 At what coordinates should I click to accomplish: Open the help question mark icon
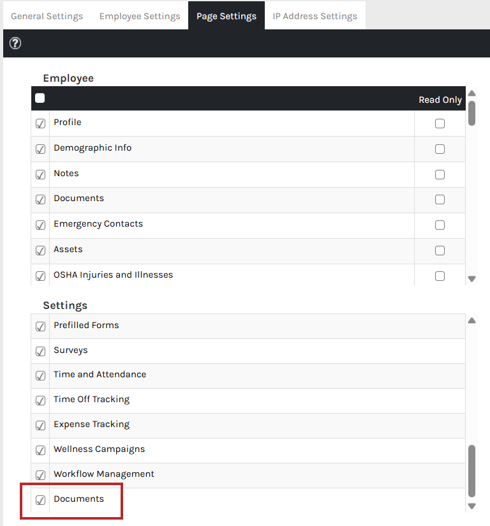click(15, 43)
